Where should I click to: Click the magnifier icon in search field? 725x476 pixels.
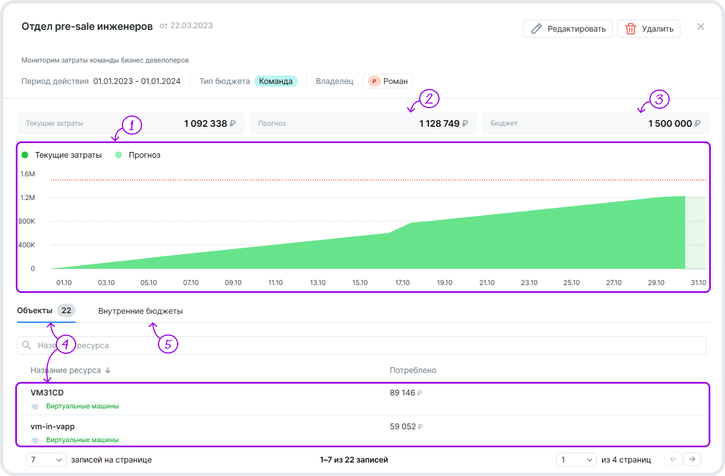pos(26,345)
